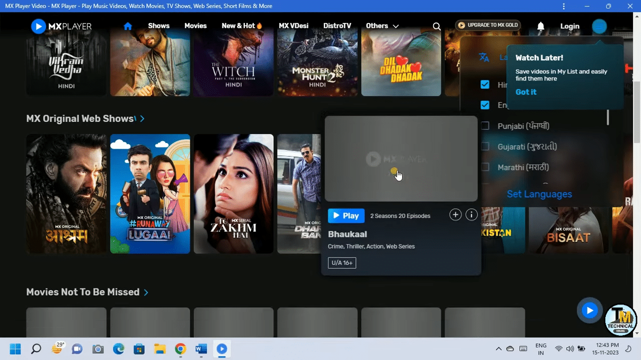Screen dimensions: 641x360
Task: Open the Aashram show poster
Action: click(66, 193)
